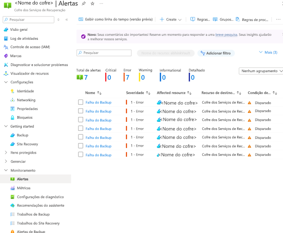Pin the Alertas page with the pin icon

(x=84, y=4)
